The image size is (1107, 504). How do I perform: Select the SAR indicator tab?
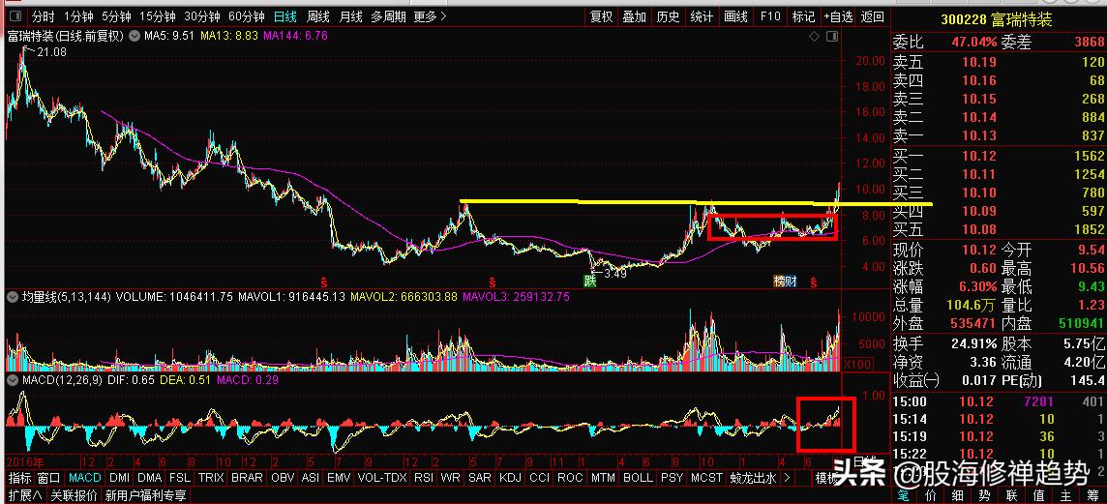point(479,478)
